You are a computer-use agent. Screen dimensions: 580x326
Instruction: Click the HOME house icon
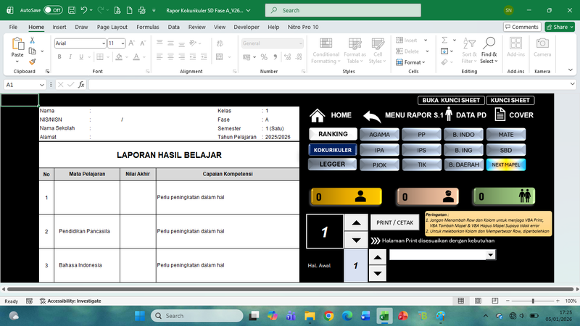click(317, 115)
